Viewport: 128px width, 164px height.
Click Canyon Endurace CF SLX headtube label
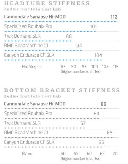pyautogui.click(x=29, y=55)
